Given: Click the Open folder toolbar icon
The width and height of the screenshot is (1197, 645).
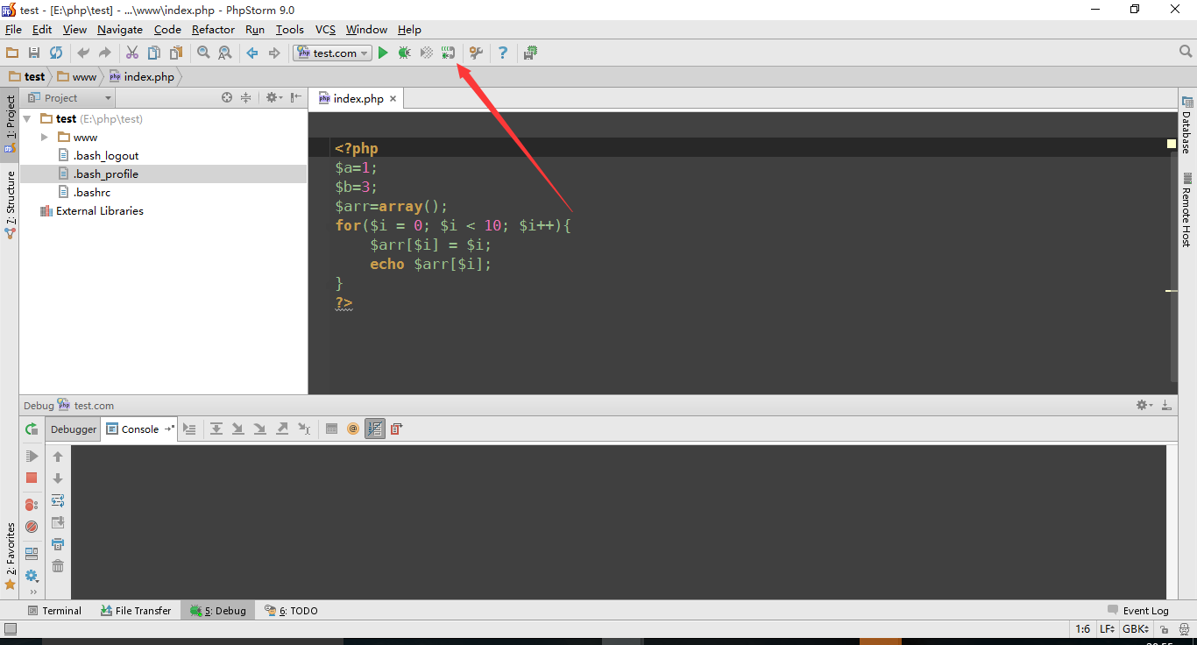Looking at the screenshot, I should coord(12,53).
